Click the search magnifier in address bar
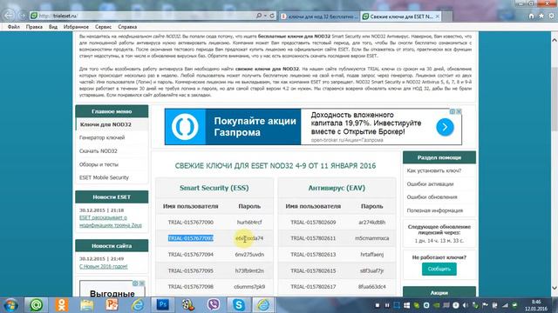558x313 pixels. 259,16
